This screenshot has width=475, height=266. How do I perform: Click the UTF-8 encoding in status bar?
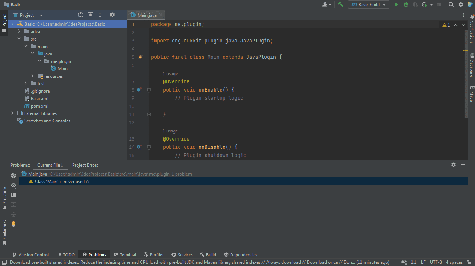pyautogui.click(x=436, y=262)
